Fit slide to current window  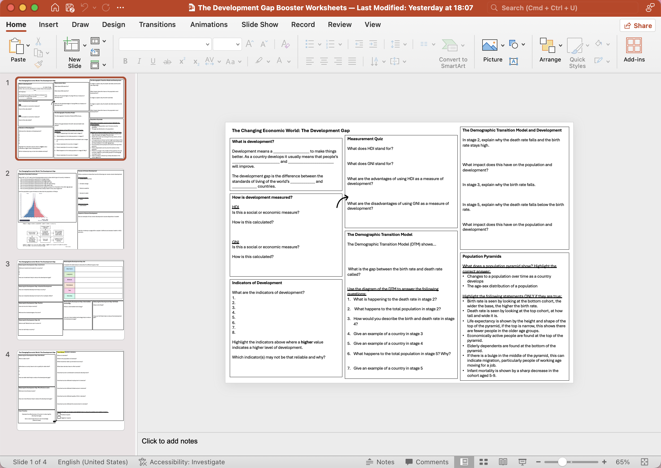(645, 462)
